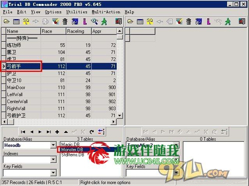Open the find magnifier tool in left toolbar
Viewport: 249px width, 186px height.
pyautogui.click(x=94, y=21)
